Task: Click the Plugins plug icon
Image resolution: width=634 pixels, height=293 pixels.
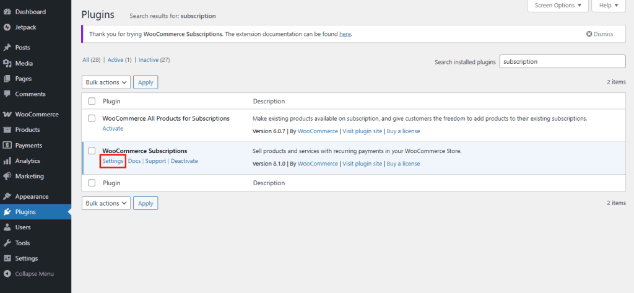Action: pyautogui.click(x=7, y=212)
